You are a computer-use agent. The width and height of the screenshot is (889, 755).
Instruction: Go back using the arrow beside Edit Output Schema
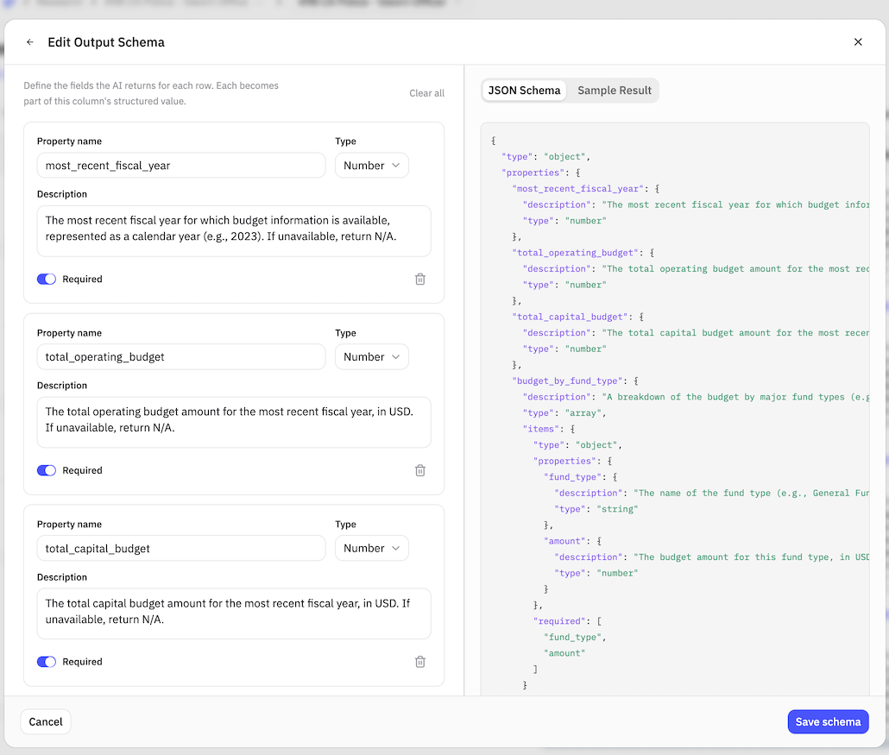coord(30,42)
